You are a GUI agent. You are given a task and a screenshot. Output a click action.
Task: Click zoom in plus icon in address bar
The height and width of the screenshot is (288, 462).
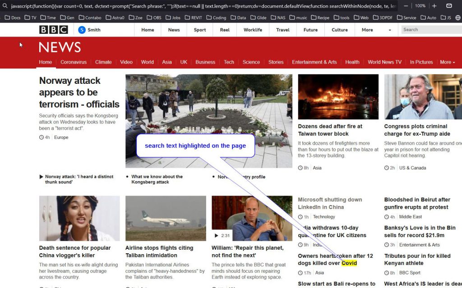434,6
